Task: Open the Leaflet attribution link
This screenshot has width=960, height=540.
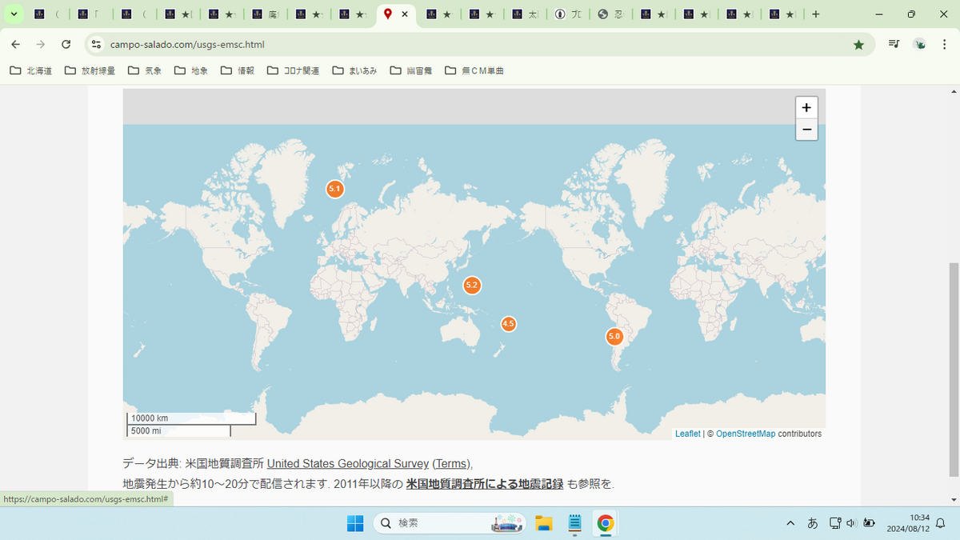Action: click(x=687, y=434)
